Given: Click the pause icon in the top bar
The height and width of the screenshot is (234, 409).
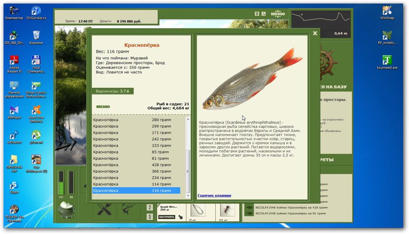Looking at the screenshot, I should click(x=257, y=14).
